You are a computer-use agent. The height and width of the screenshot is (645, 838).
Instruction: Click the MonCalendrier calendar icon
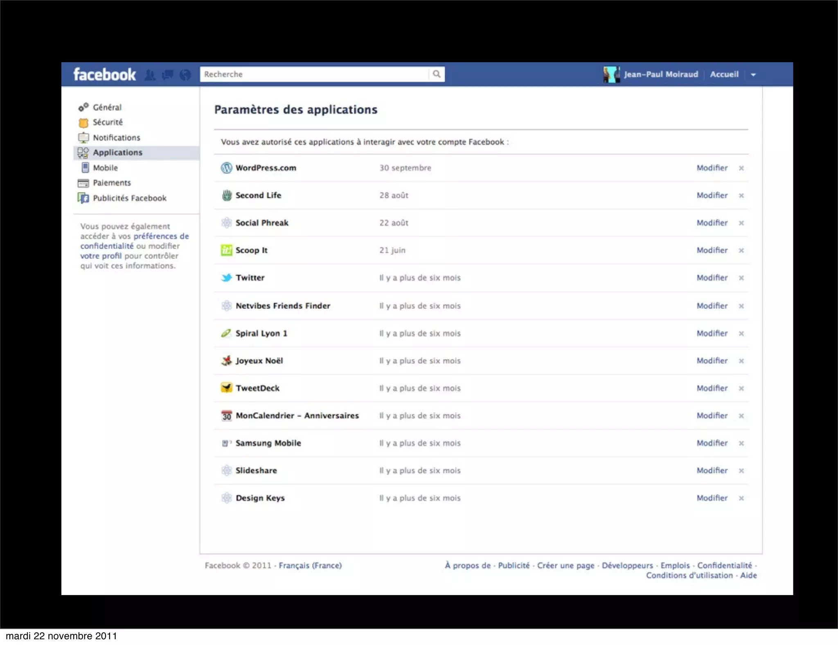(x=226, y=415)
